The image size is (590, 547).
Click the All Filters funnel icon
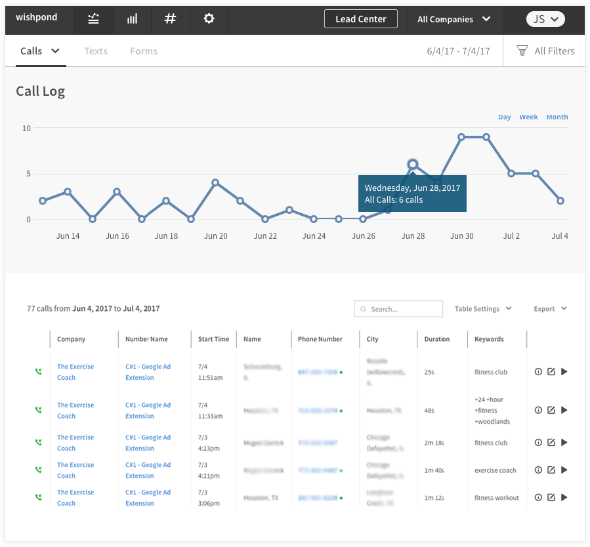(x=522, y=51)
